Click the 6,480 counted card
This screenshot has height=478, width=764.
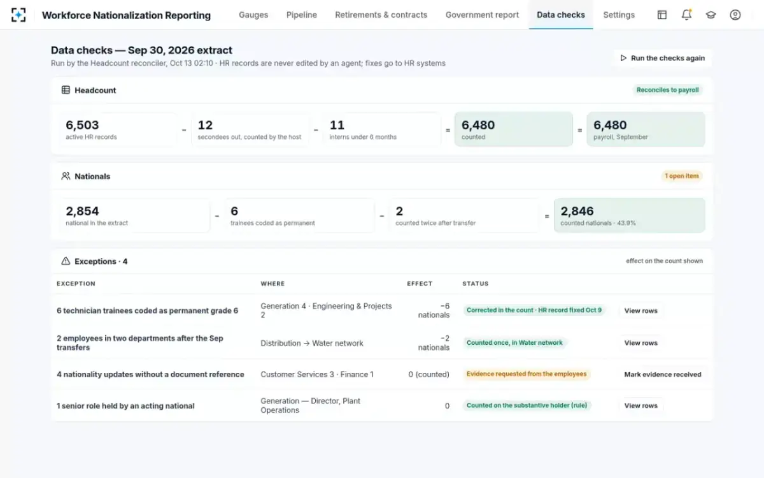point(514,129)
